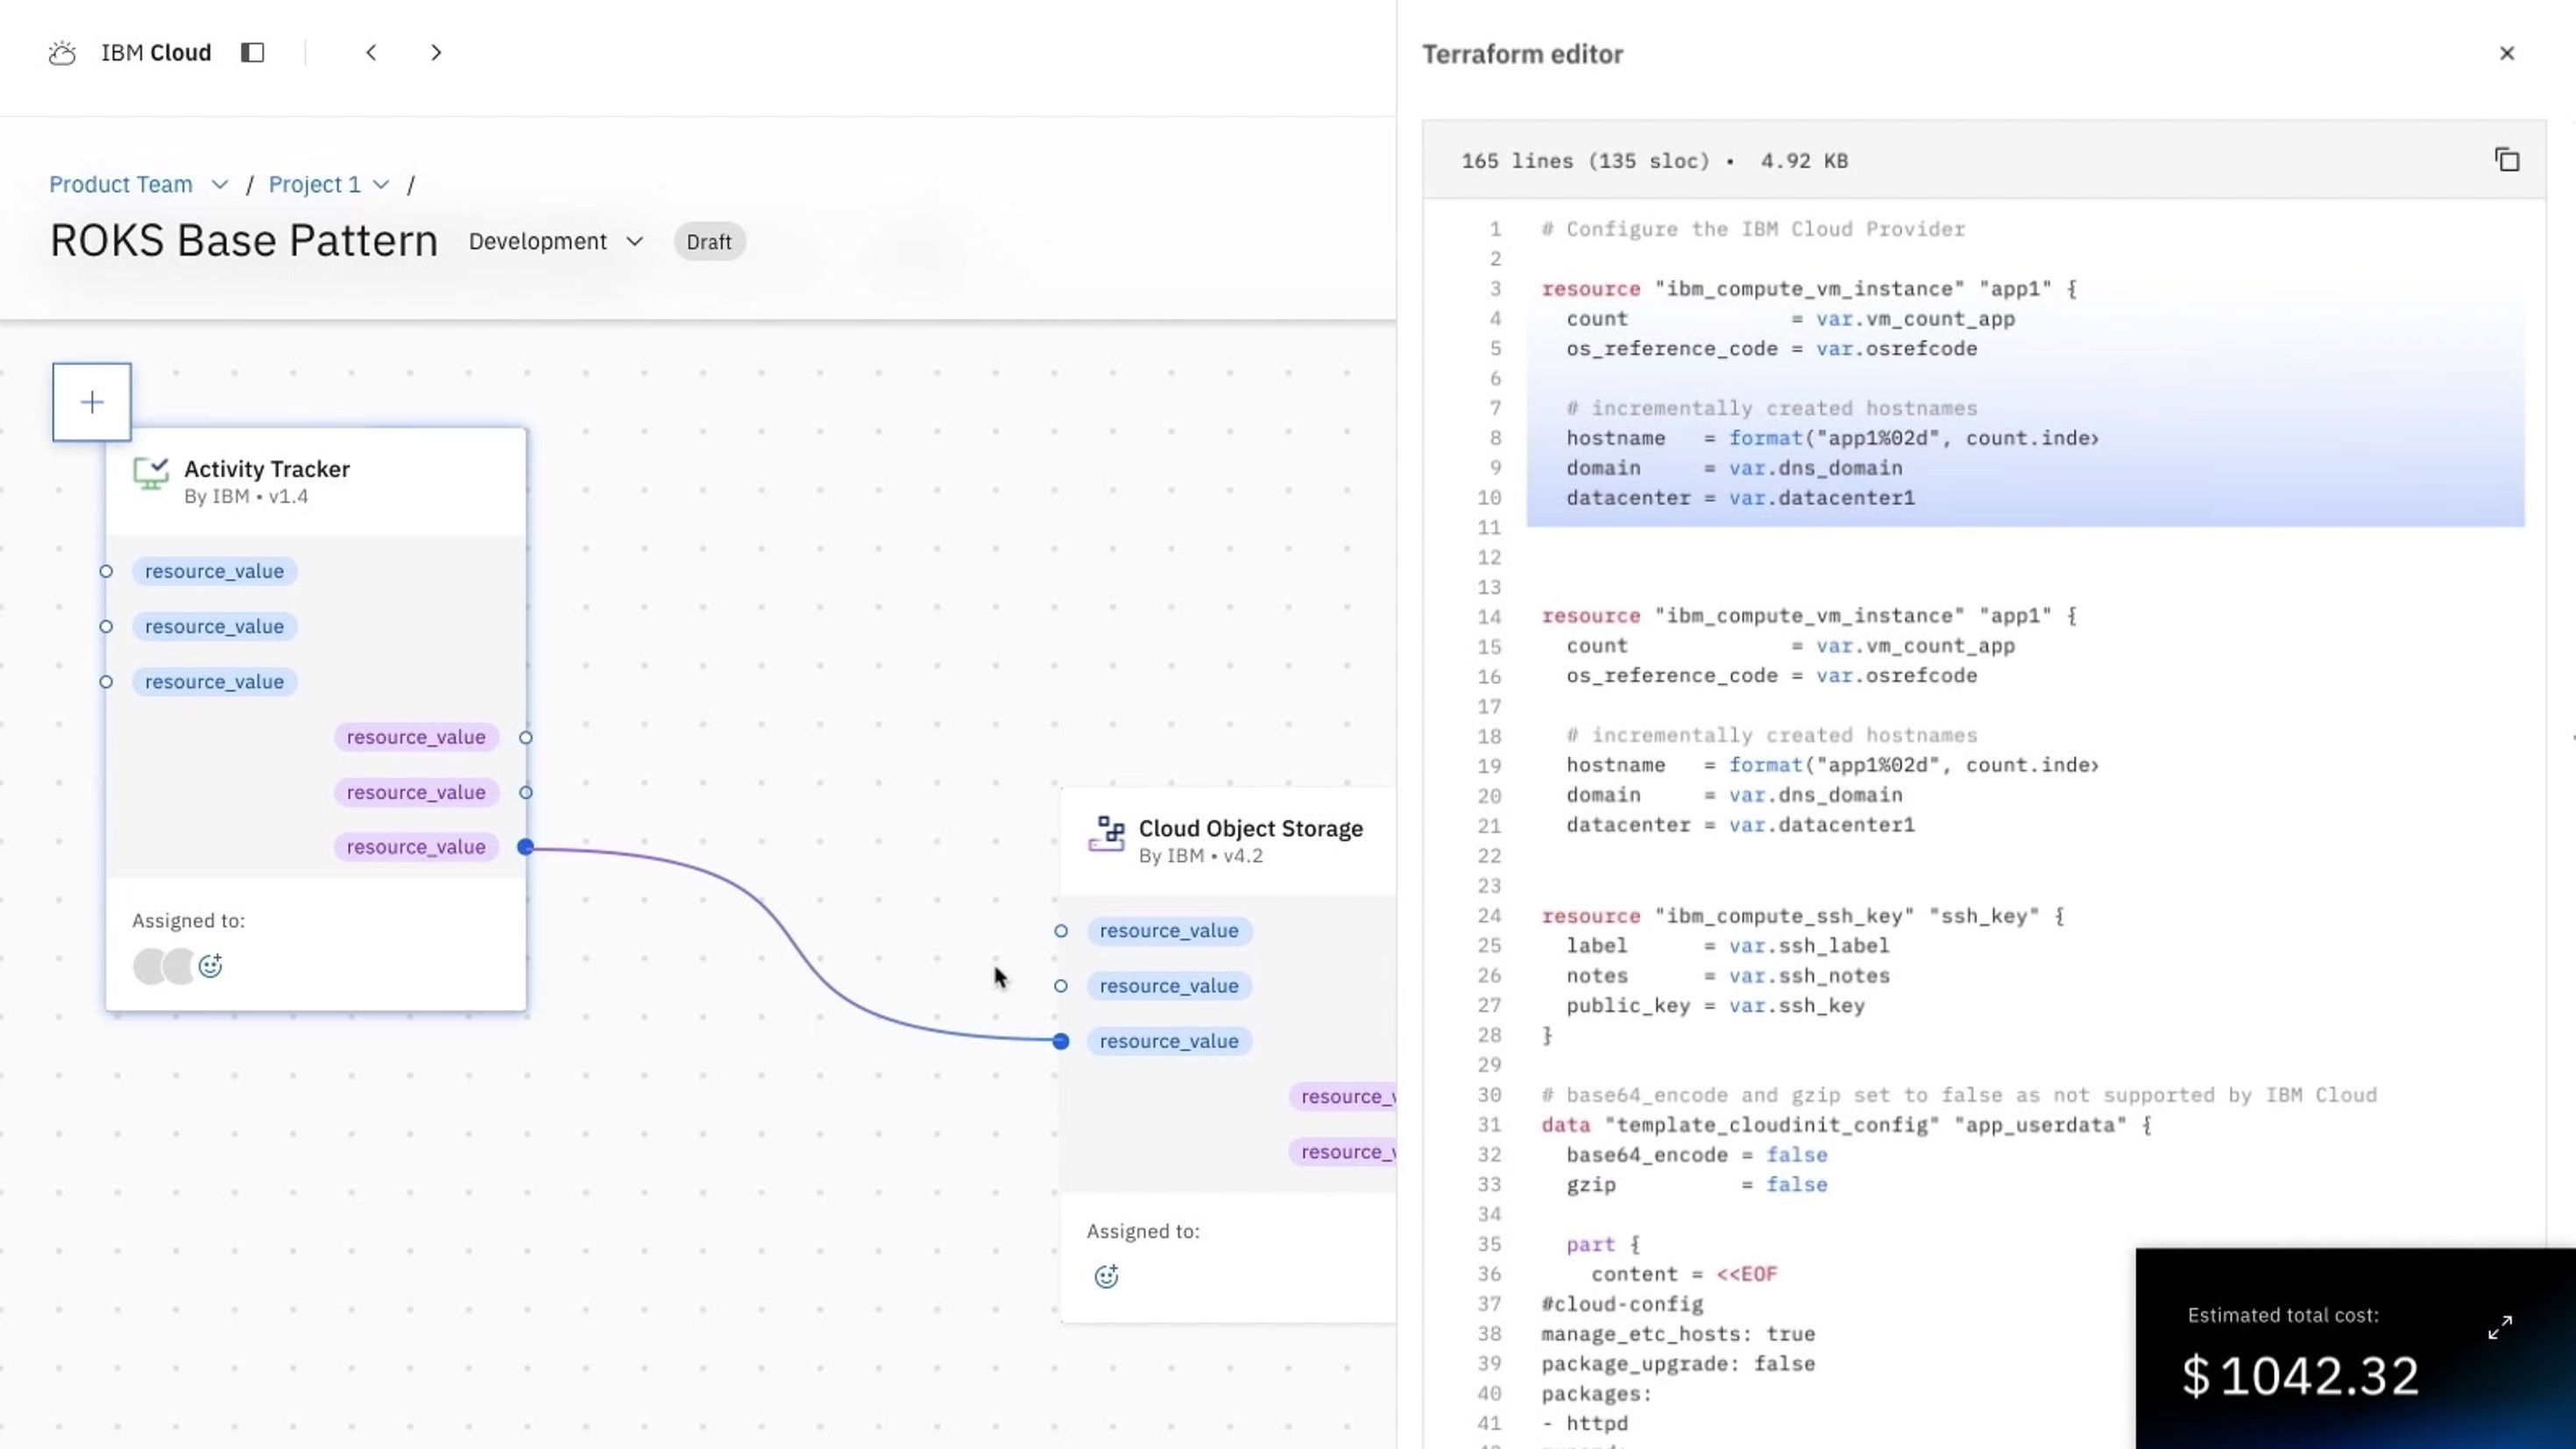Click the Activity Tracker service icon
Screen dimensions: 2576x1449
(x=151, y=473)
